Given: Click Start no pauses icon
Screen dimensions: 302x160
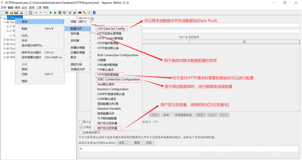Looking at the screenshot, I should (55, 13).
